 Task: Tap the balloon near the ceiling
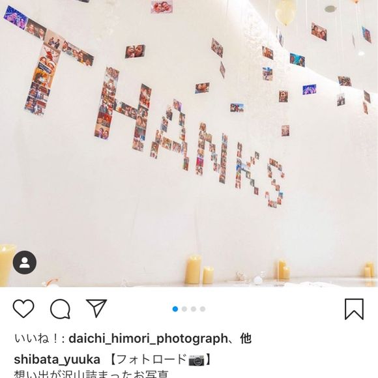pos(285,12)
